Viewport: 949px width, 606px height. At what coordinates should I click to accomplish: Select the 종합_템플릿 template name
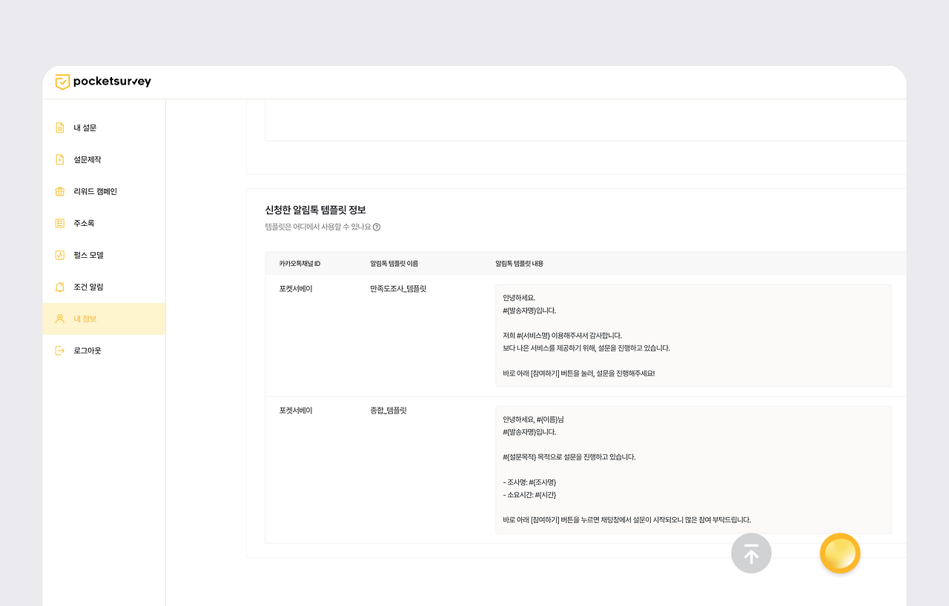(x=388, y=410)
